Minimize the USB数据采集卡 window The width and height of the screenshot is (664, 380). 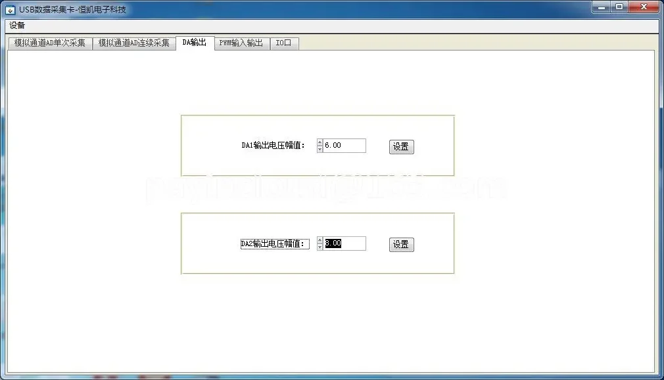pos(602,7)
